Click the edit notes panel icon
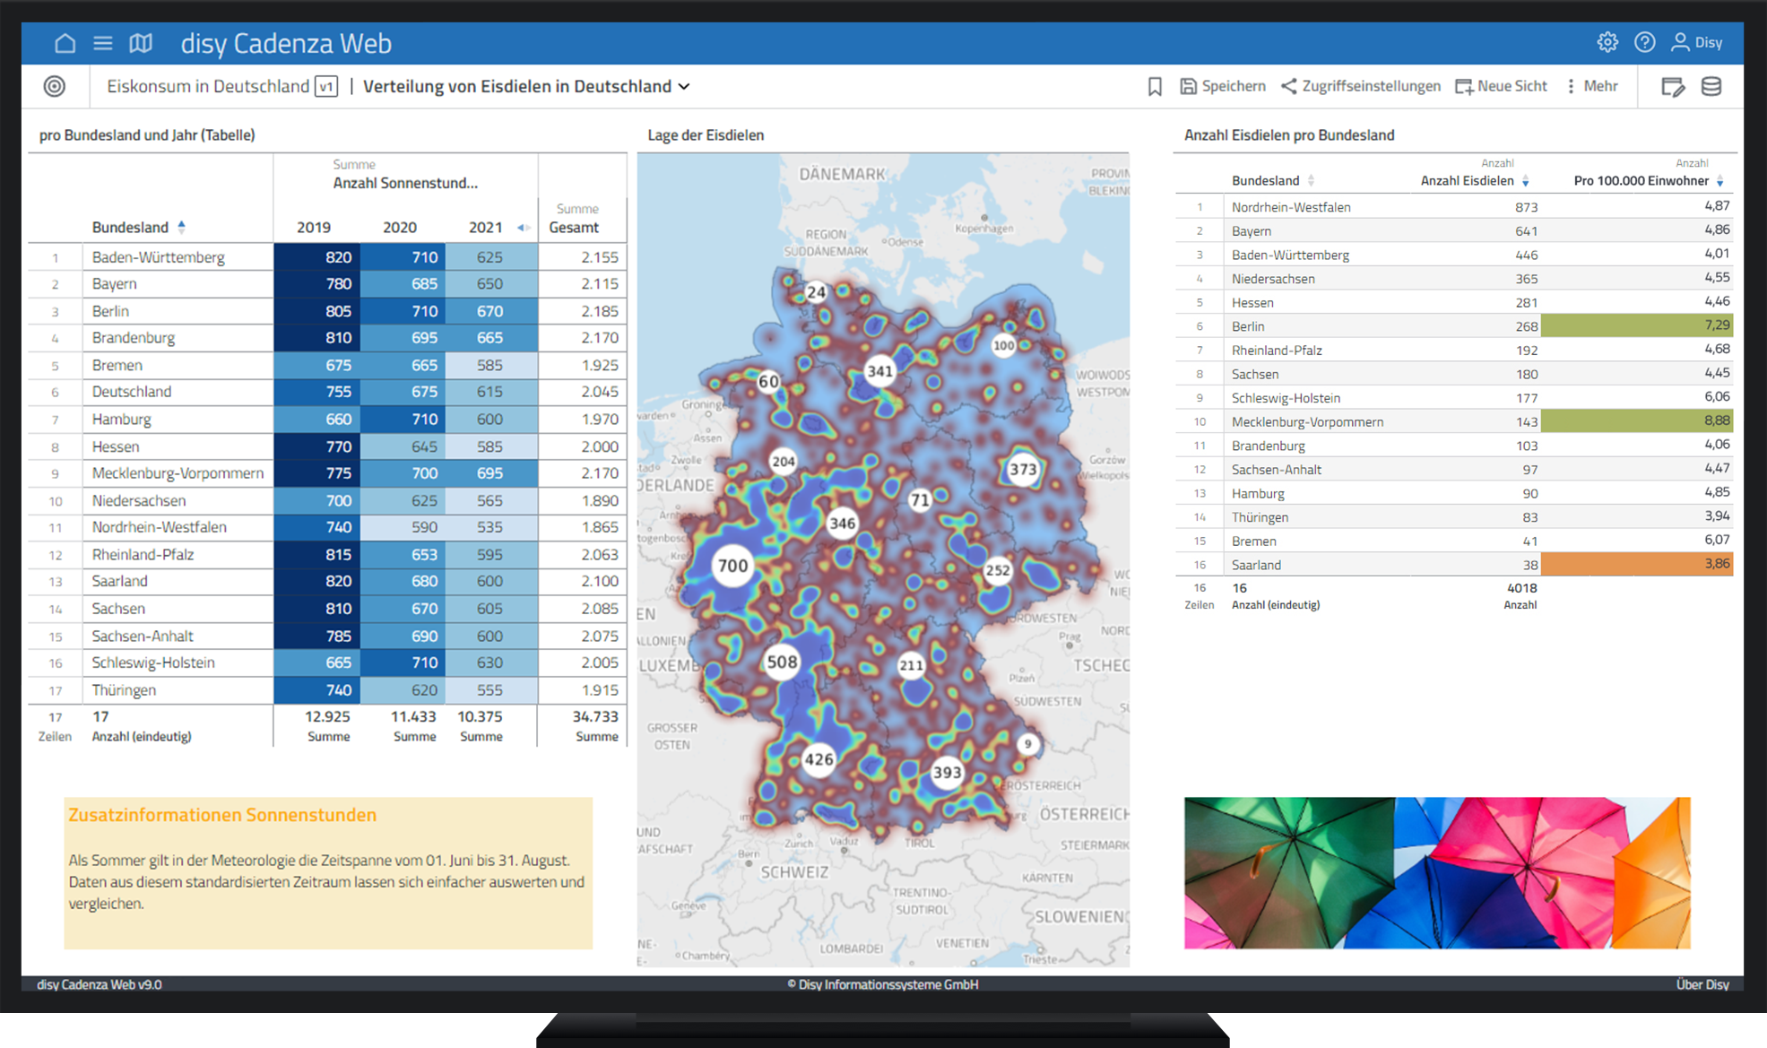1767x1048 pixels. point(1672,86)
